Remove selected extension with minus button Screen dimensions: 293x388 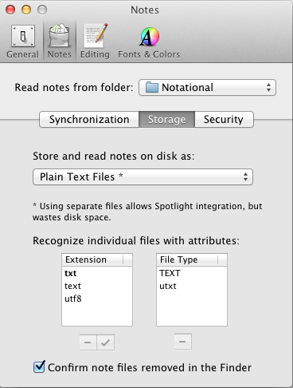(x=88, y=342)
